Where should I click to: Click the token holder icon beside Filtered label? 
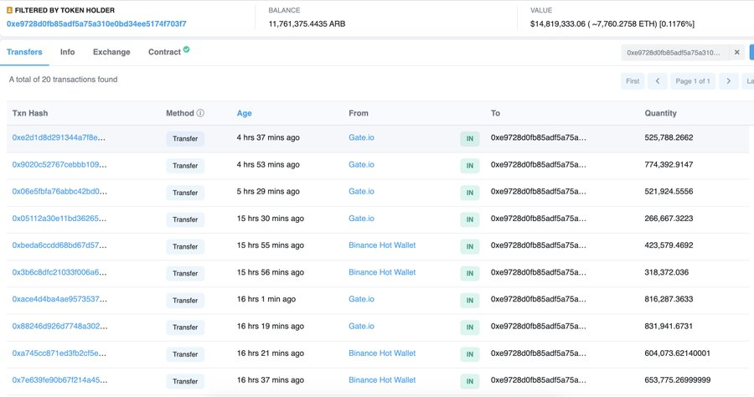click(x=10, y=10)
